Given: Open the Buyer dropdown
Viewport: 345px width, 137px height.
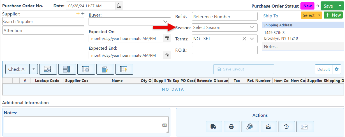Looking at the screenshot, I should click(165, 22).
